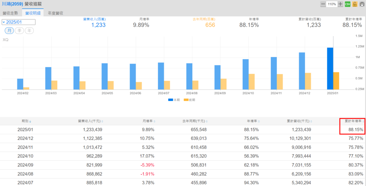Viewport: 366px width, 186px height.
Task: Click the 94.30% yearly growth cell
Action: (x=251, y=183)
